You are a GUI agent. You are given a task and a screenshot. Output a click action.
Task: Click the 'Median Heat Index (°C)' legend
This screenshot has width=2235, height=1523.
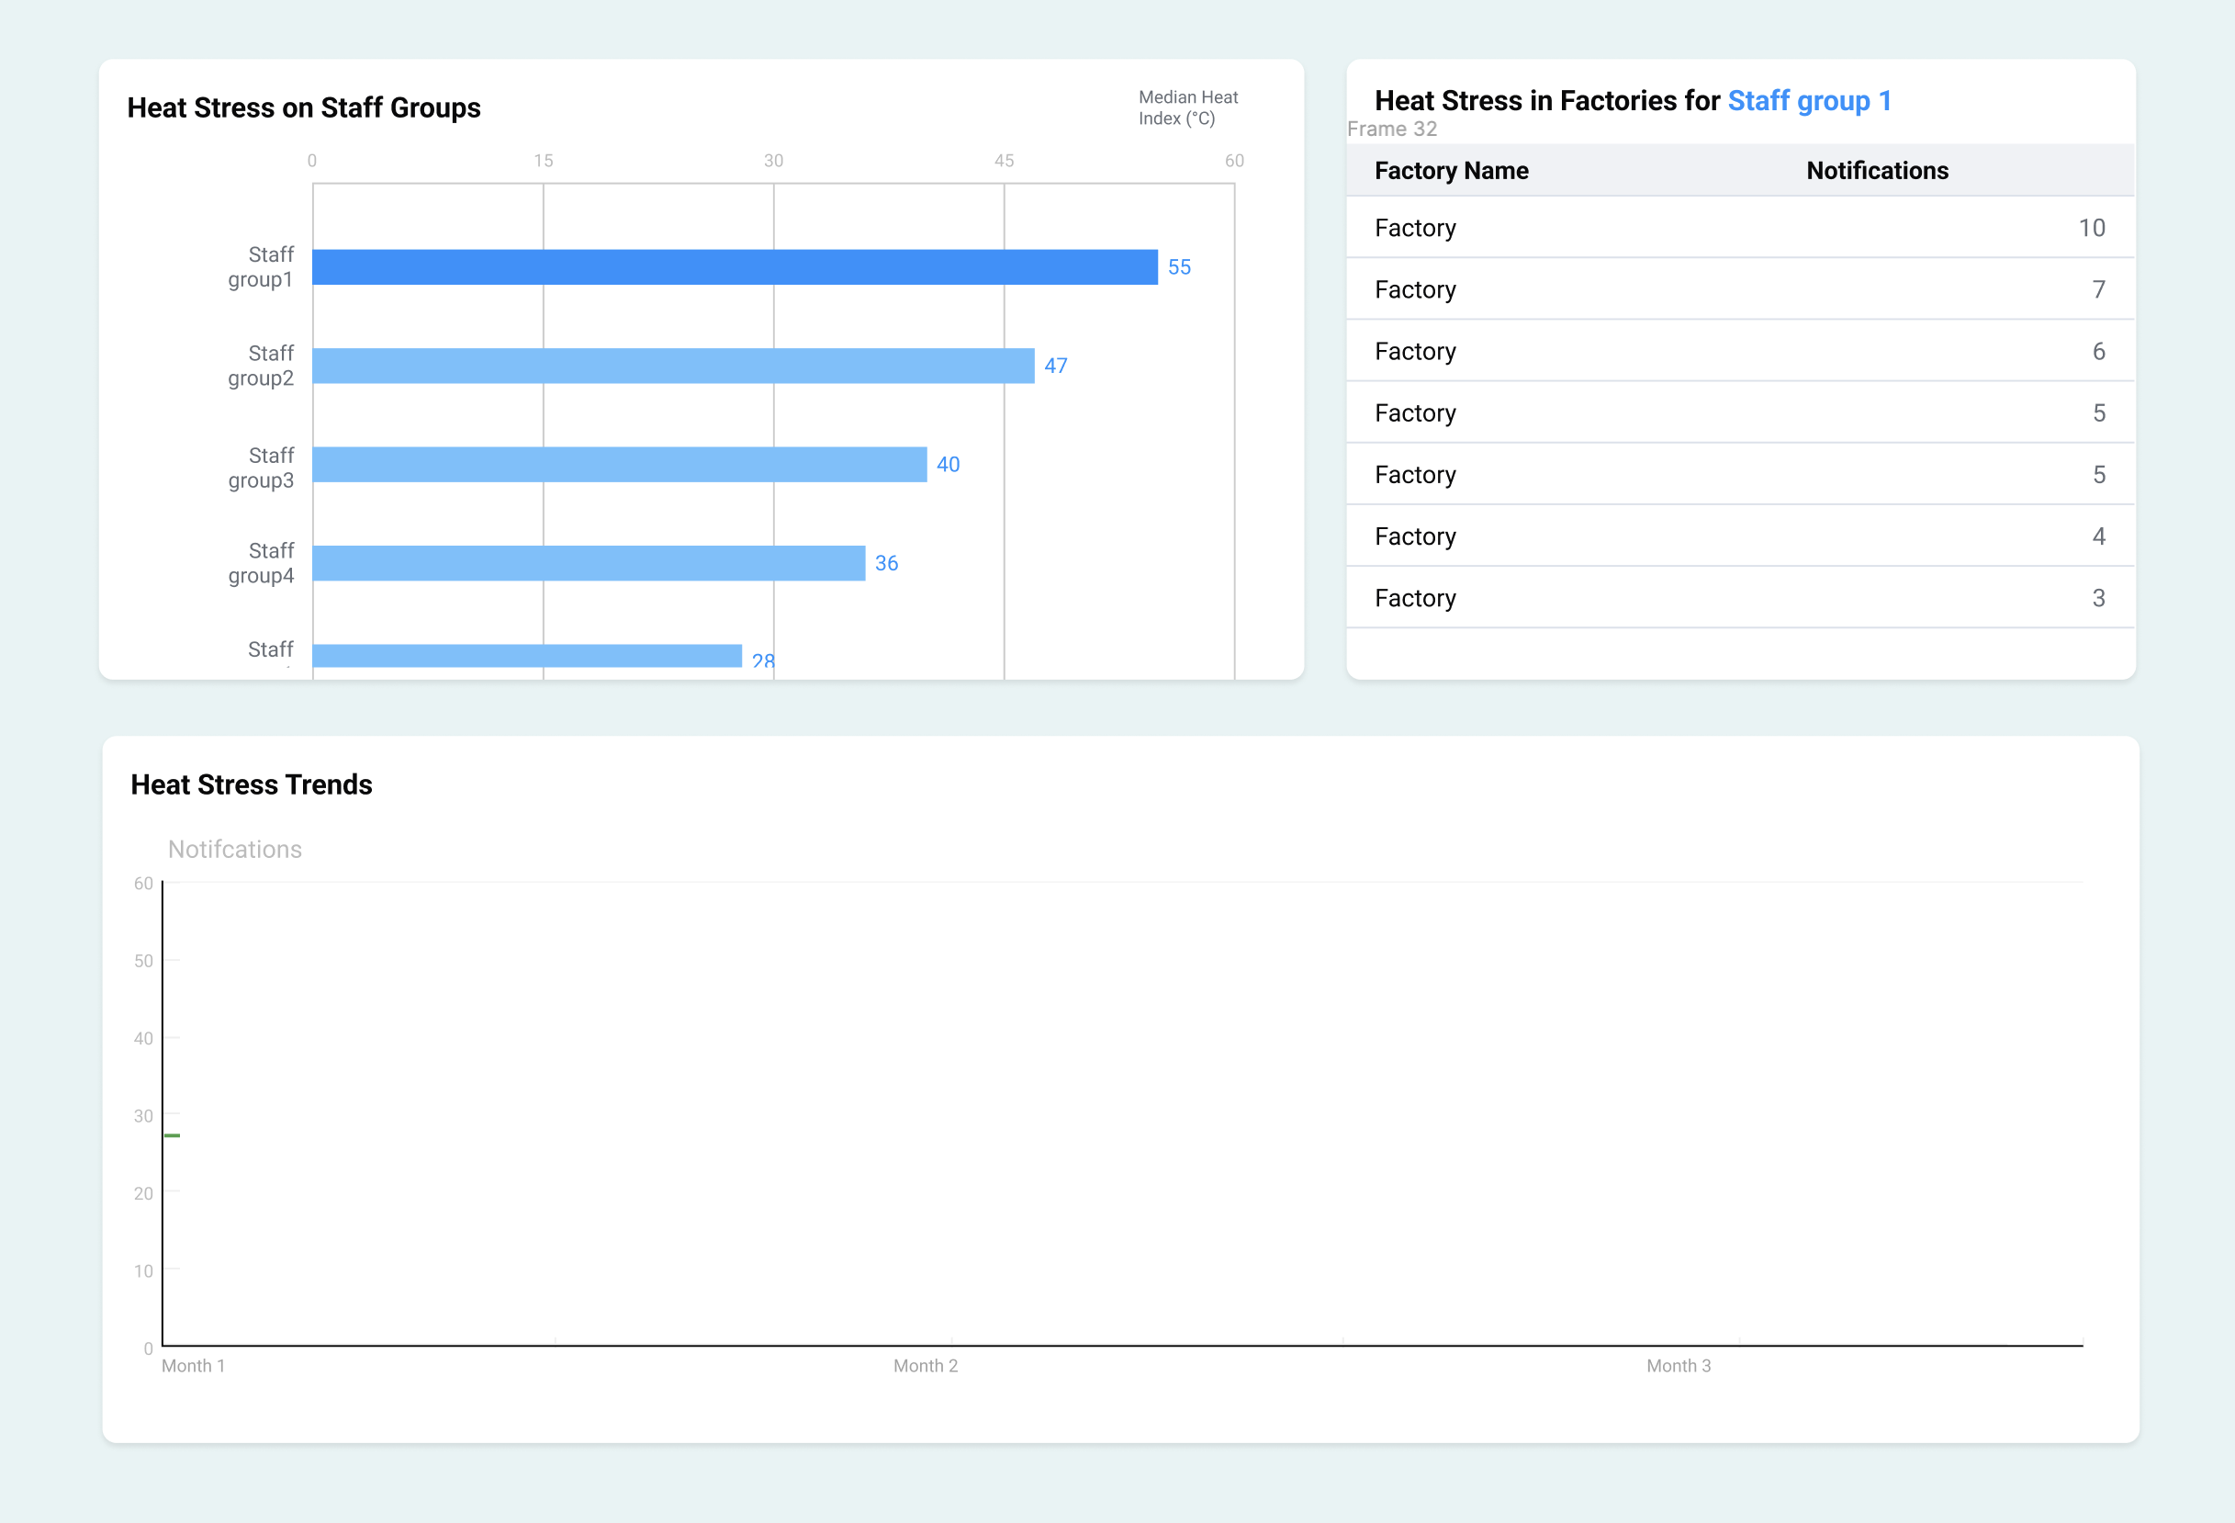(1187, 107)
